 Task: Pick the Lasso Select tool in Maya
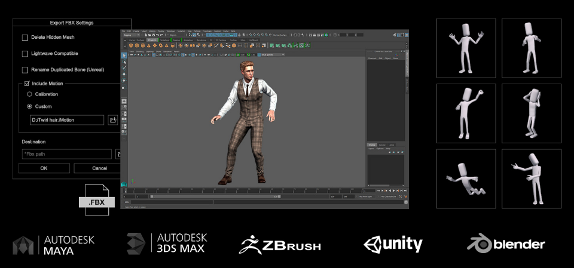[x=124, y=62]
